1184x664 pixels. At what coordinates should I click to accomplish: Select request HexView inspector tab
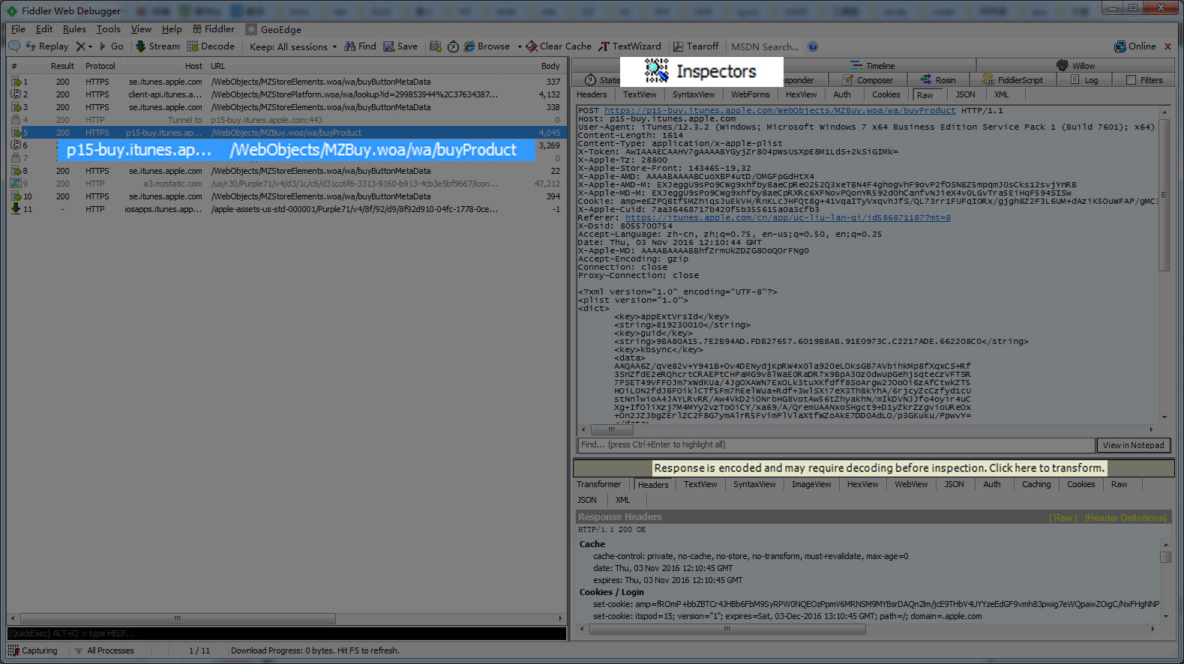pyautogui.click(x=801, y=94)
